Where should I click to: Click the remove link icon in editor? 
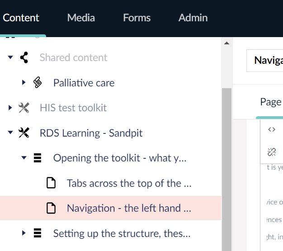[272, 152]
